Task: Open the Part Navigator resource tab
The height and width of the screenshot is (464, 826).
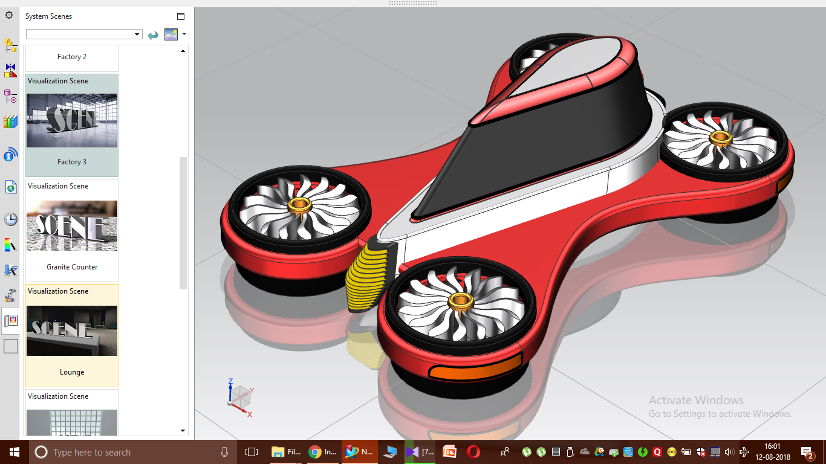Action: (x=10, y=96)
